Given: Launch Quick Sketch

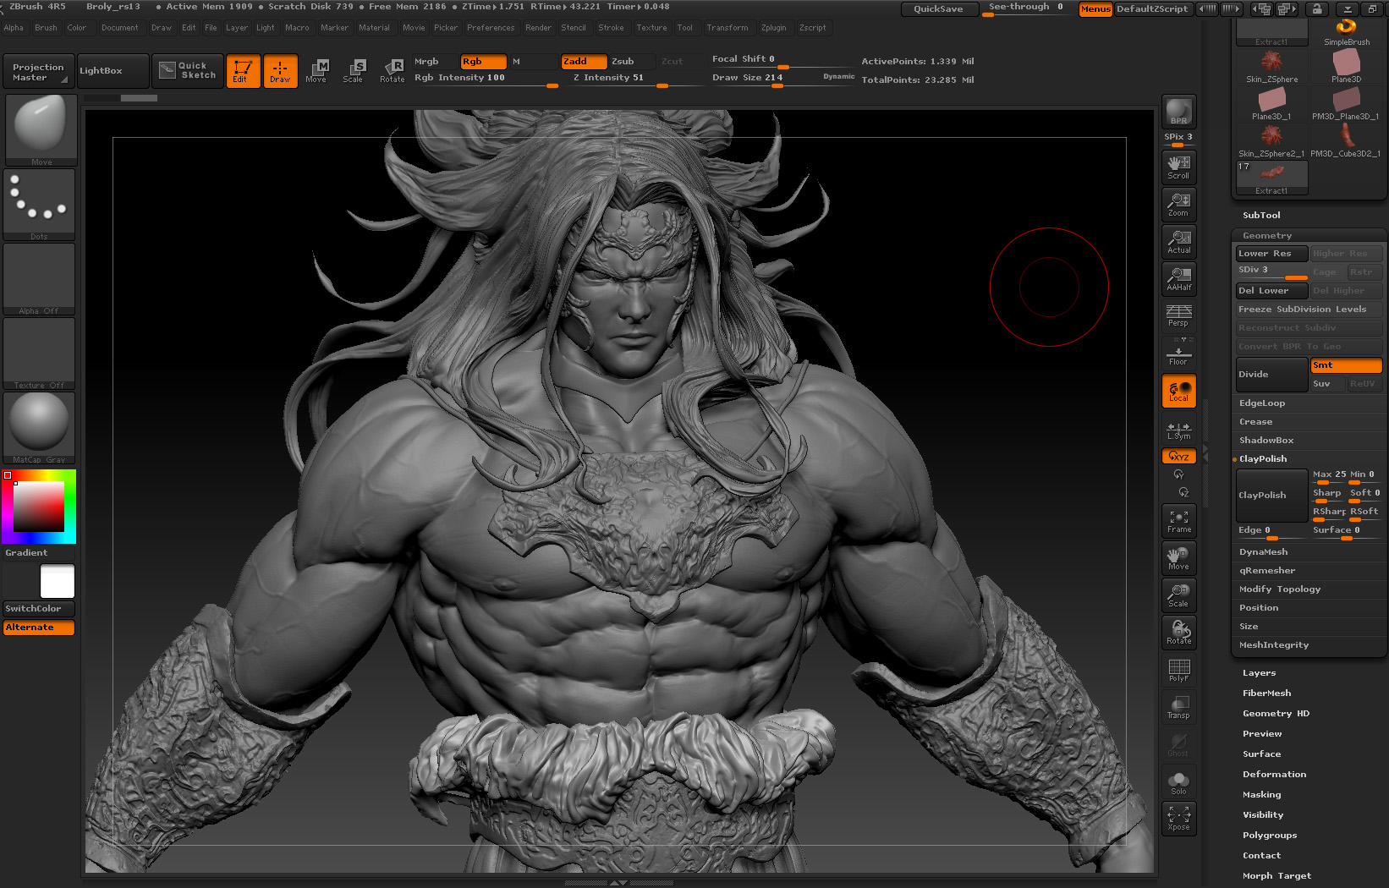Looking at the screenshot, I should pyautogui.click(x=188, y=71).
